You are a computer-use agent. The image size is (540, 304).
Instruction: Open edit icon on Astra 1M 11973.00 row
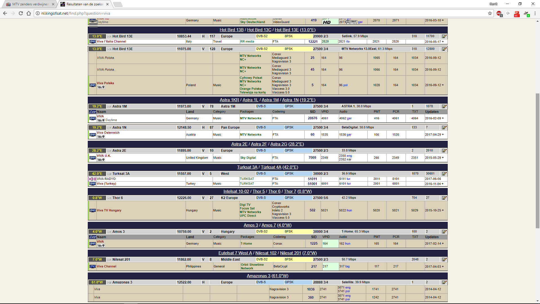444,106
